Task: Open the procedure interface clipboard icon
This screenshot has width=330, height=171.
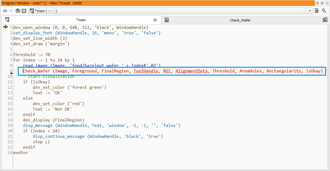Action: 18,11
